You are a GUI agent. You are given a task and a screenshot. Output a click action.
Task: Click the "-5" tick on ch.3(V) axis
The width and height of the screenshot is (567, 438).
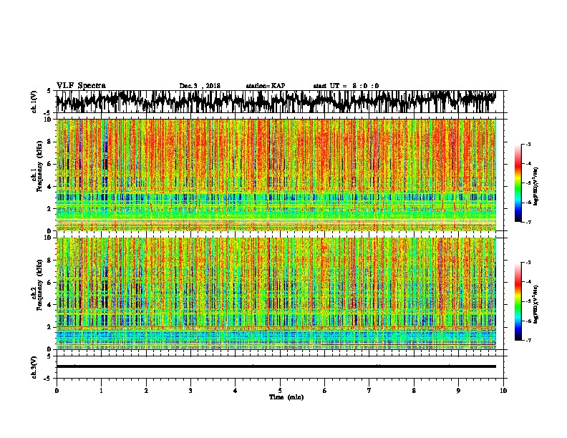[47, 379]
